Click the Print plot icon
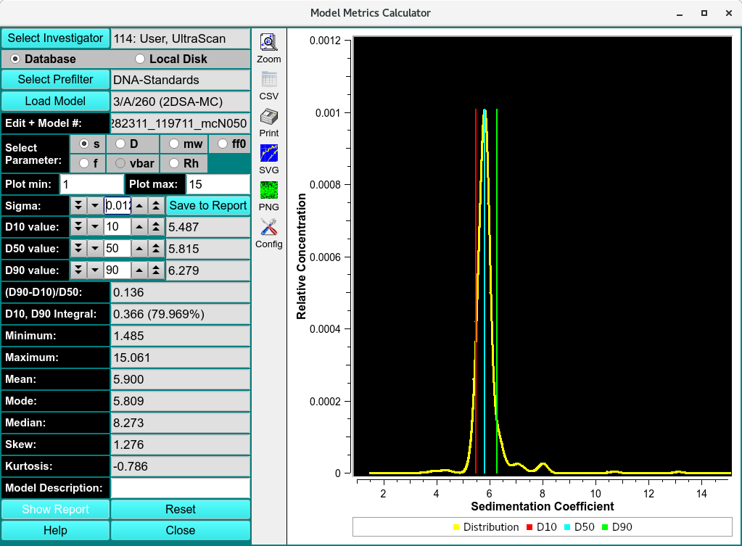The image size is (742, 546). [268, 117]
